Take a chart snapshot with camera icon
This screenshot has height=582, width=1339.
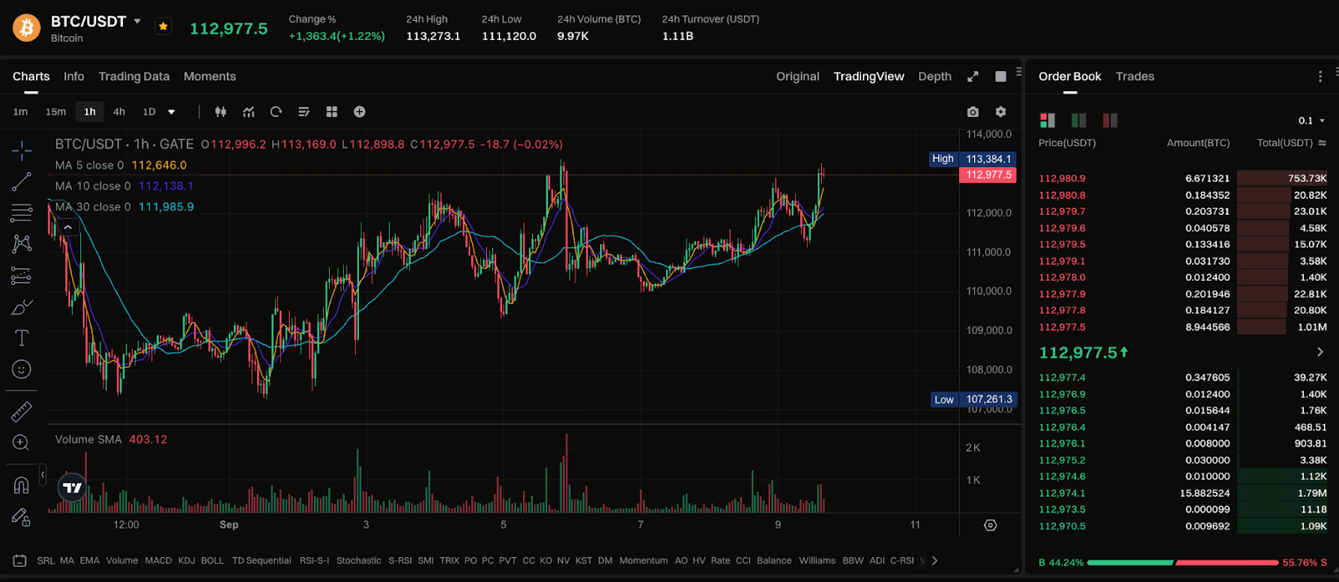pyautogui.click(x=972, y=112)
